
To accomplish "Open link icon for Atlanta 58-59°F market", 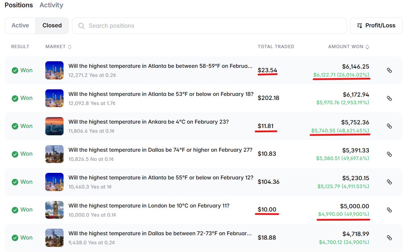I will (x=389, y=70).
